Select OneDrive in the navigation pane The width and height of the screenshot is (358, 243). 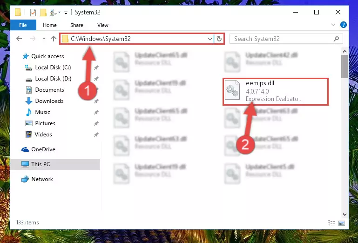[43, 149]
